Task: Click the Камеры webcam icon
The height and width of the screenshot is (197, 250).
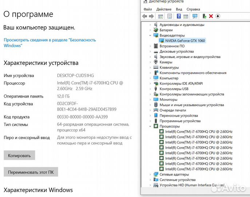Action: pos(156,62)
